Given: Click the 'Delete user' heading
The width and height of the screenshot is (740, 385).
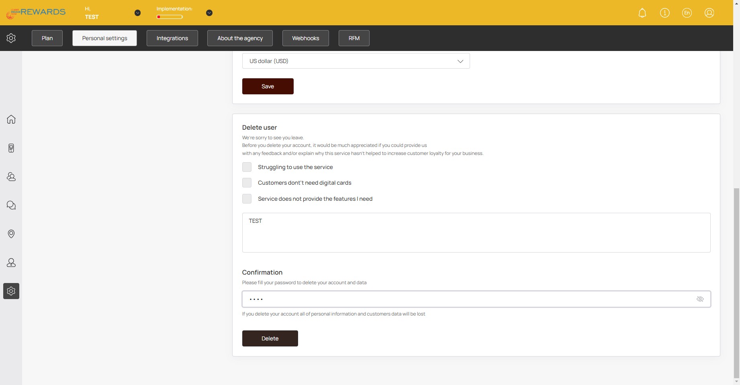Looking at the screenshot, I should pyautogui.click(x=260, y=127).
